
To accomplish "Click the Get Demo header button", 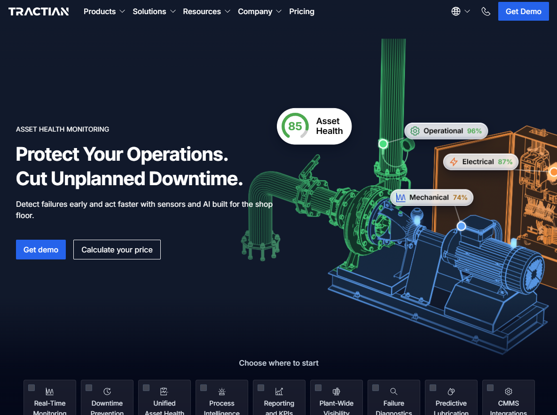I will coord(523,11).
